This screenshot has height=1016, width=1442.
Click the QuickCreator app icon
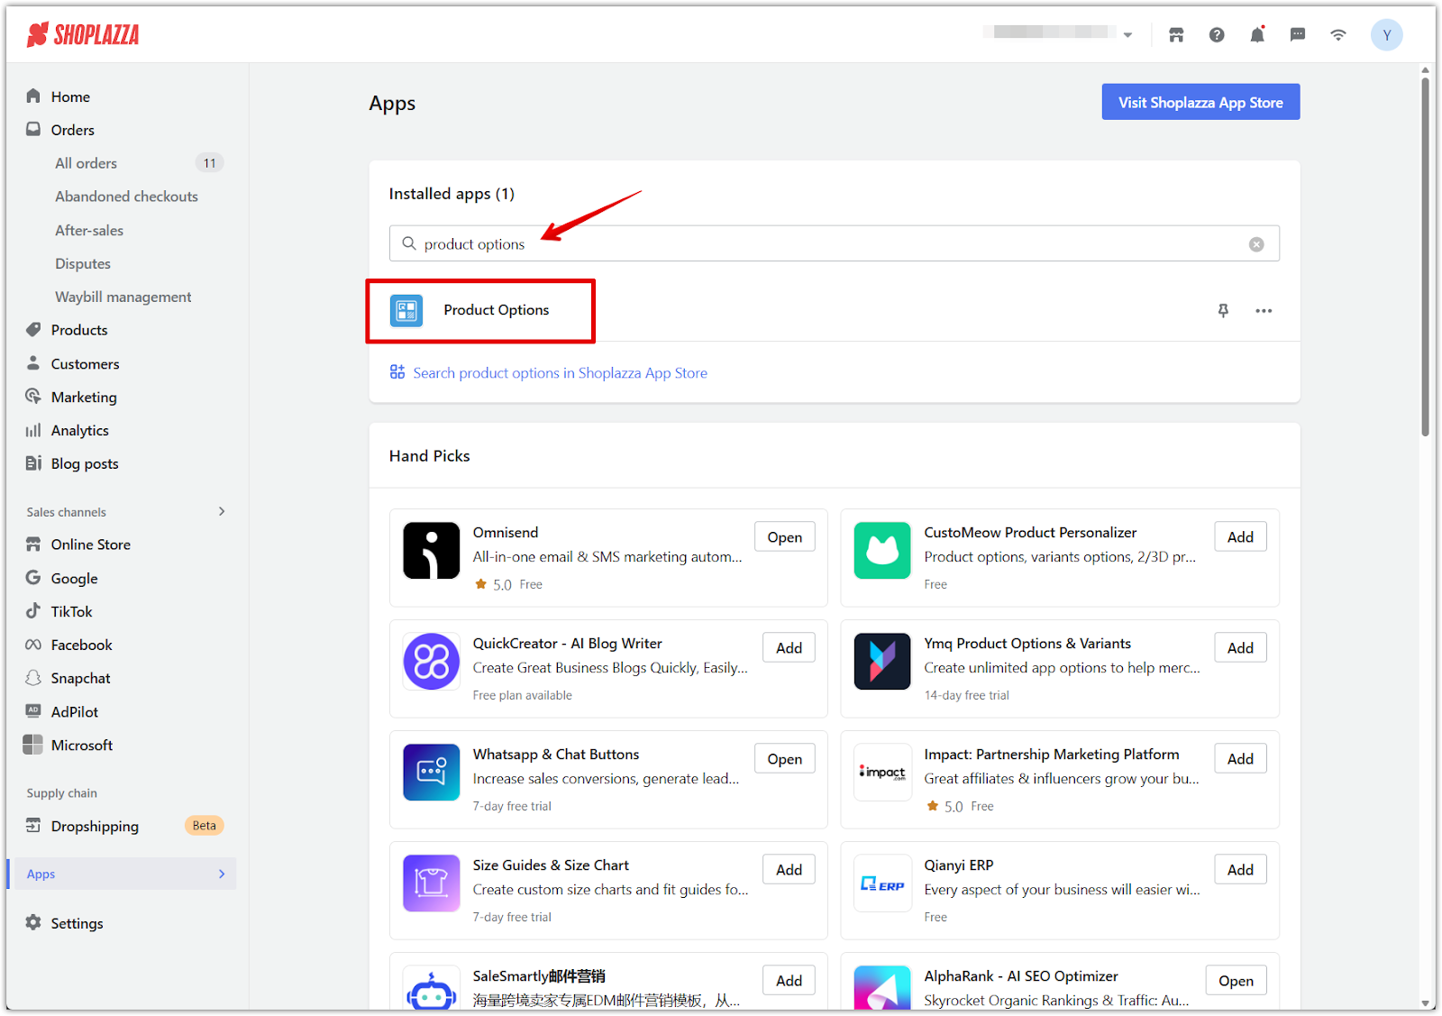coord(432,662)
